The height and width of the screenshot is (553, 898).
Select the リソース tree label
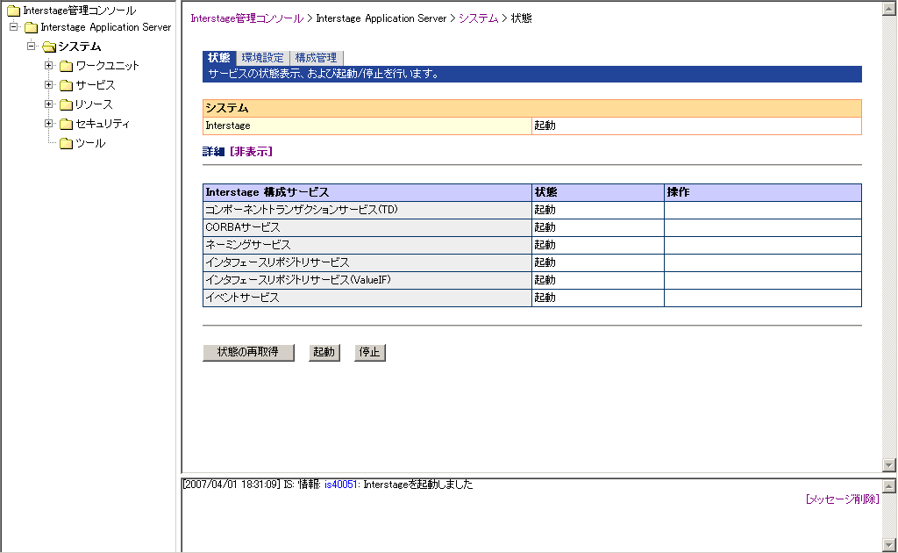pos(94,104)
